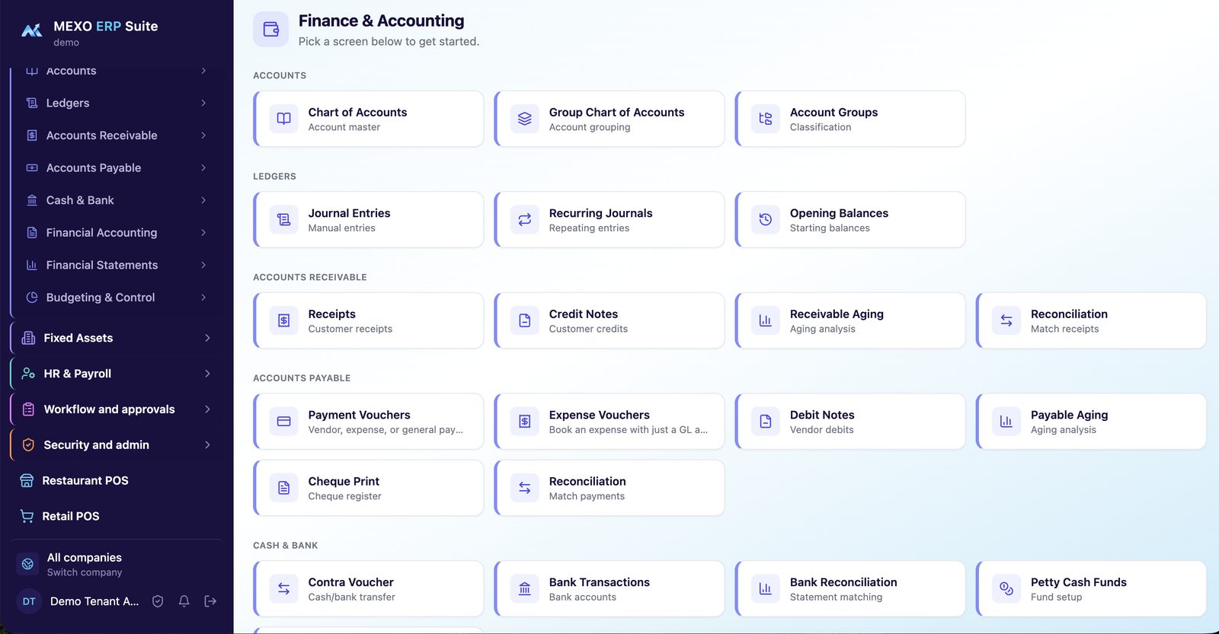
Task: Click the Petty Cash Funds coins icon
Action: pos(1006,589)
